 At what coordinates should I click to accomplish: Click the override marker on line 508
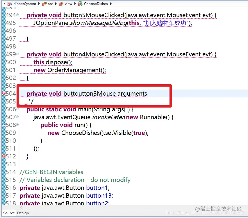pyautogui.click(x=4, y=125)
